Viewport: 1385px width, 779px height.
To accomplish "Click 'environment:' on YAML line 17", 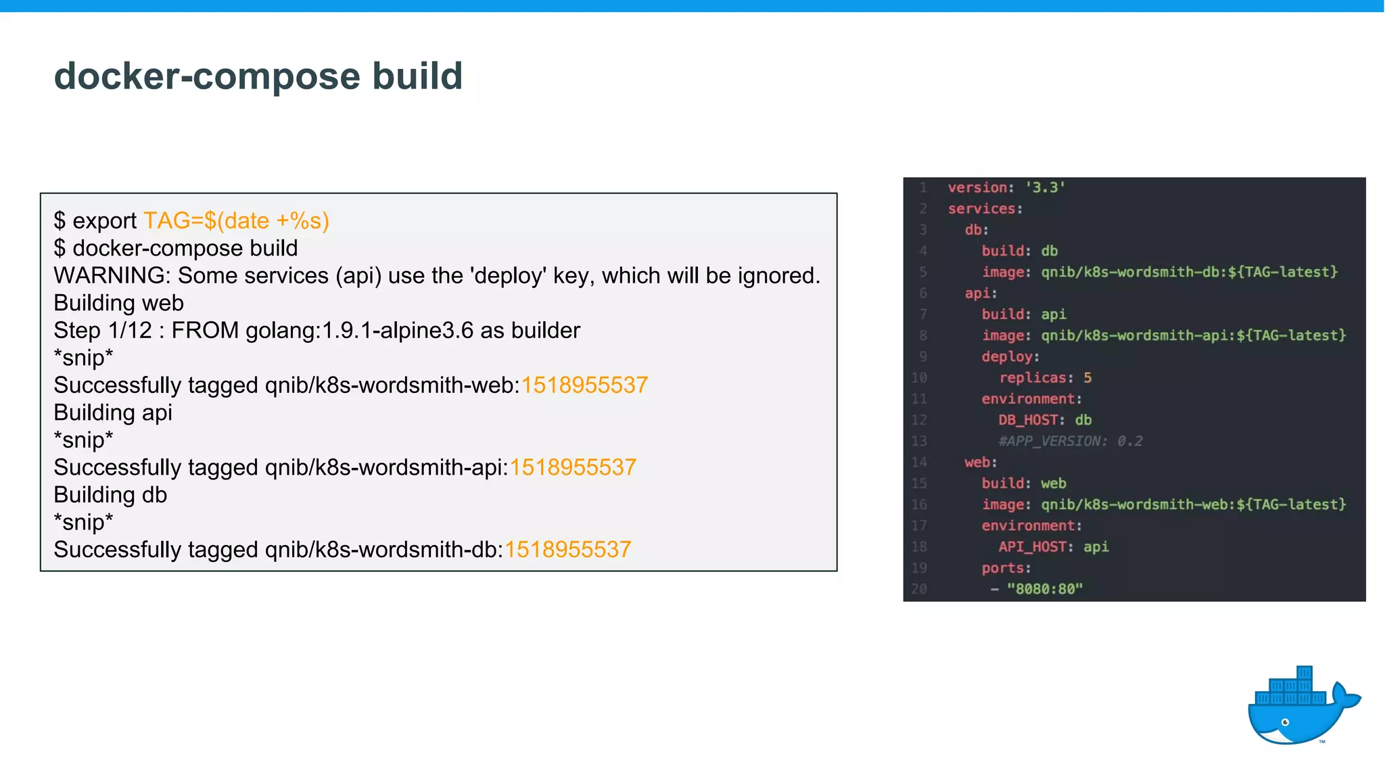I will pos(1032,525).
